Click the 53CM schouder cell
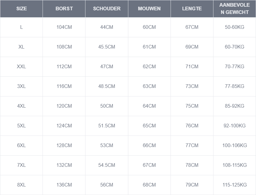The image size is (256, 195). pos(107,146)
